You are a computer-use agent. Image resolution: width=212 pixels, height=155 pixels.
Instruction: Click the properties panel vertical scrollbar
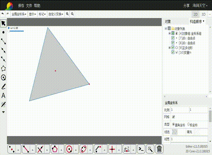point(210,116)
